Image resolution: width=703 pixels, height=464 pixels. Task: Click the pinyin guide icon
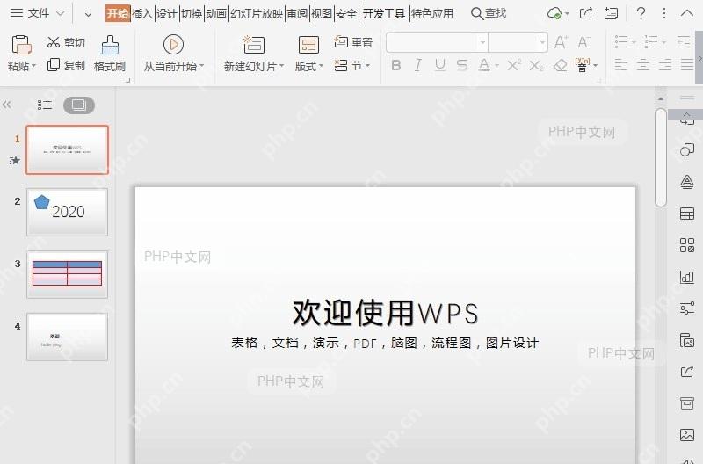tap(583, 65)
